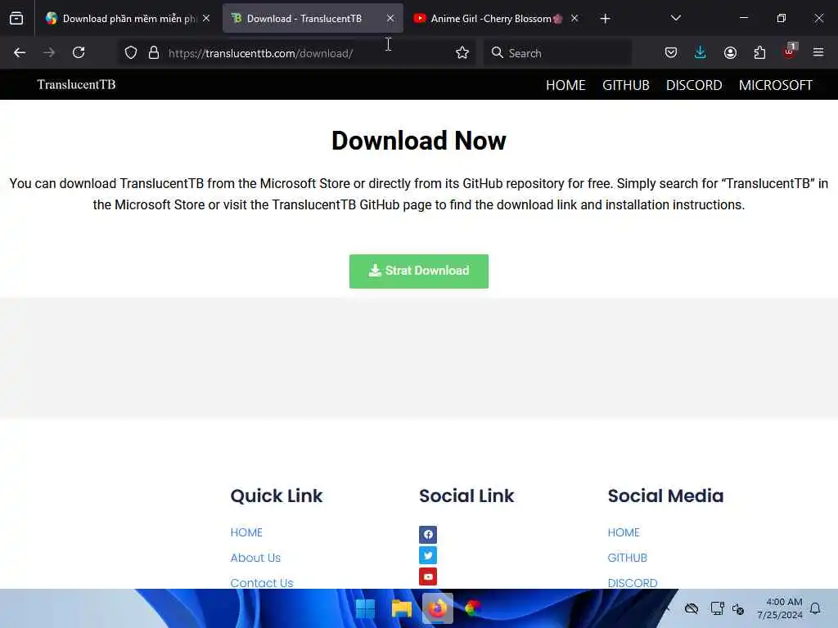The width and height of the screenshot is (838, 628).
Task: Click the Firefox taskbar icon
Action: coord(437,608)
